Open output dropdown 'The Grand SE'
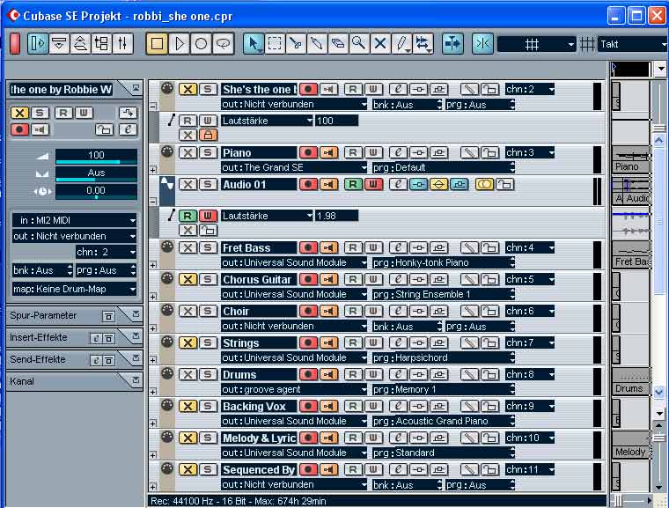The image size is (669, 508). [x=293, y=167]
